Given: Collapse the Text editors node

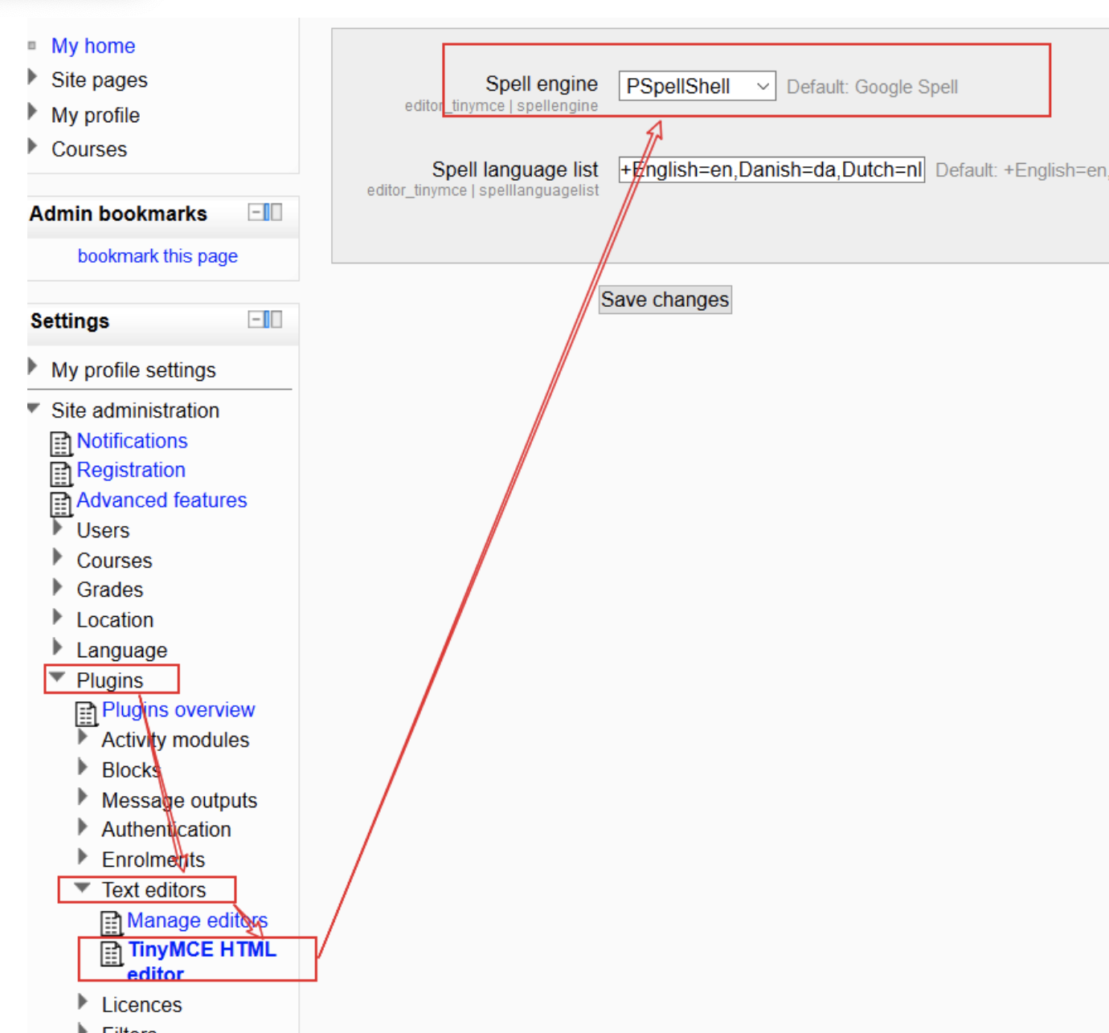Looking at the screenshot, I should pyautogui.click(x=82, y=888).
